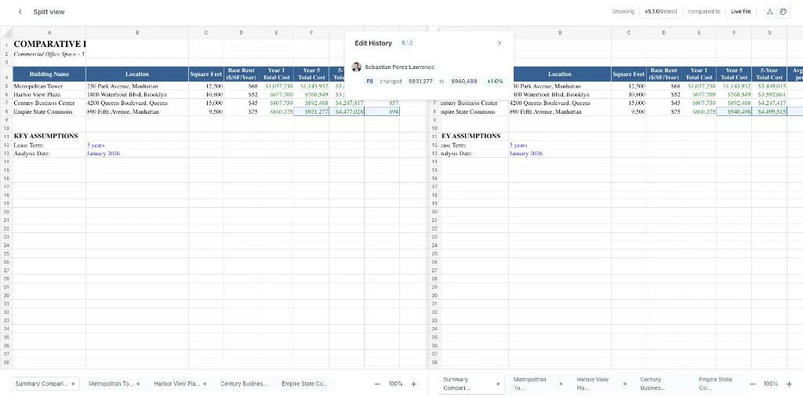The height and width of the screenshot is (397, 803).
Task: Select right pane Summary Compari... sheet tab
Action: [x=471, y=383]
